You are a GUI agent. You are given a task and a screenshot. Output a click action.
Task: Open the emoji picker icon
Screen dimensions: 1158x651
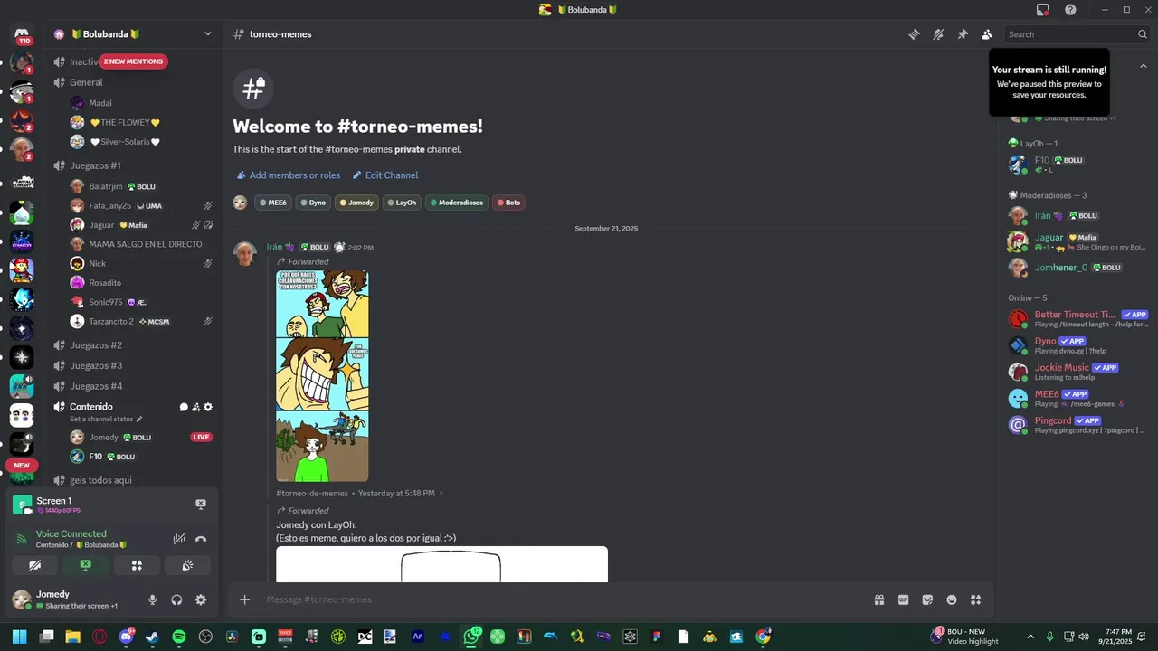(x=952, y=599)
